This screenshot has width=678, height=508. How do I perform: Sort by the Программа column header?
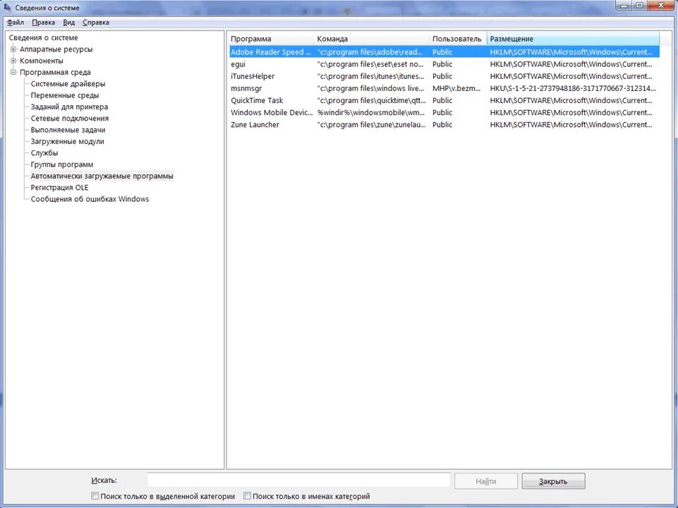271,39
